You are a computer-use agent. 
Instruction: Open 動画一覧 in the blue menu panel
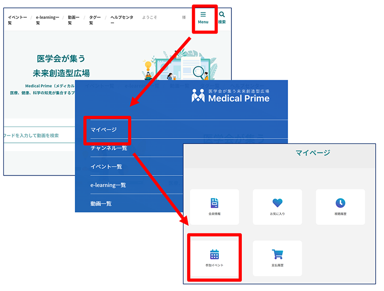pos(101,203)
